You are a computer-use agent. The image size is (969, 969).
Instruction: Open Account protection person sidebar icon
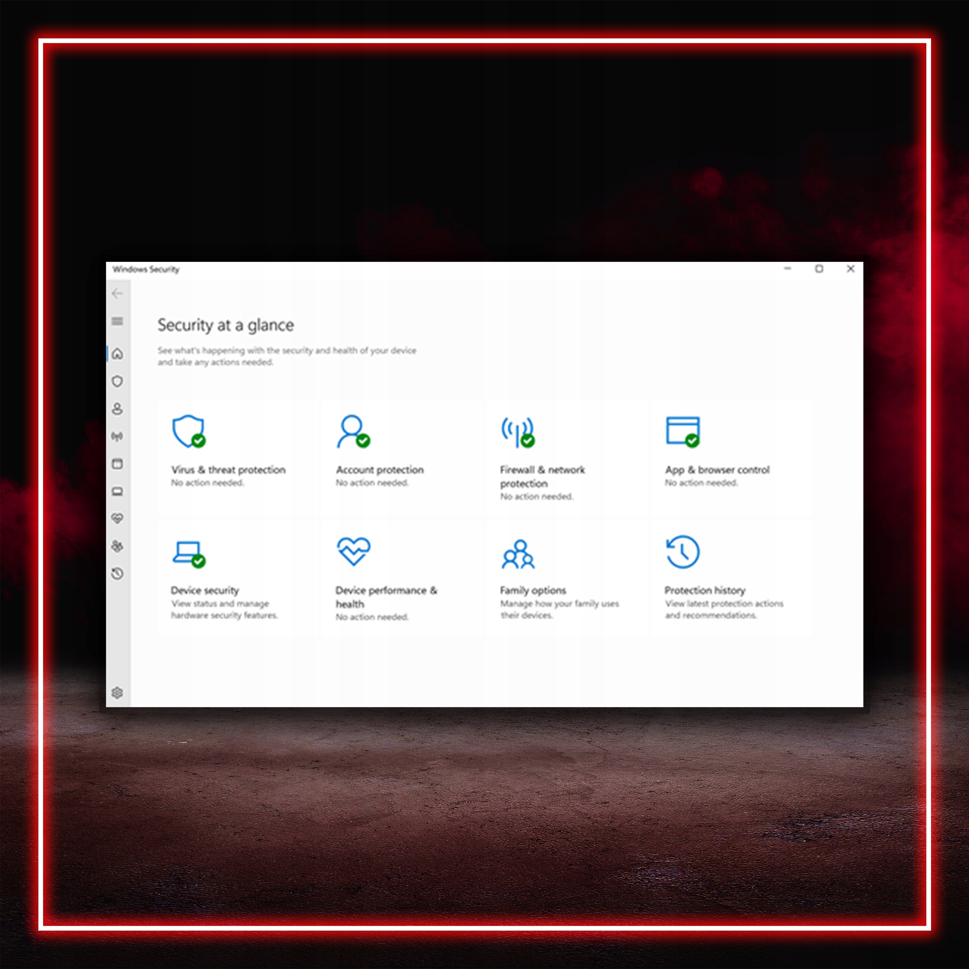coord(117,409)
